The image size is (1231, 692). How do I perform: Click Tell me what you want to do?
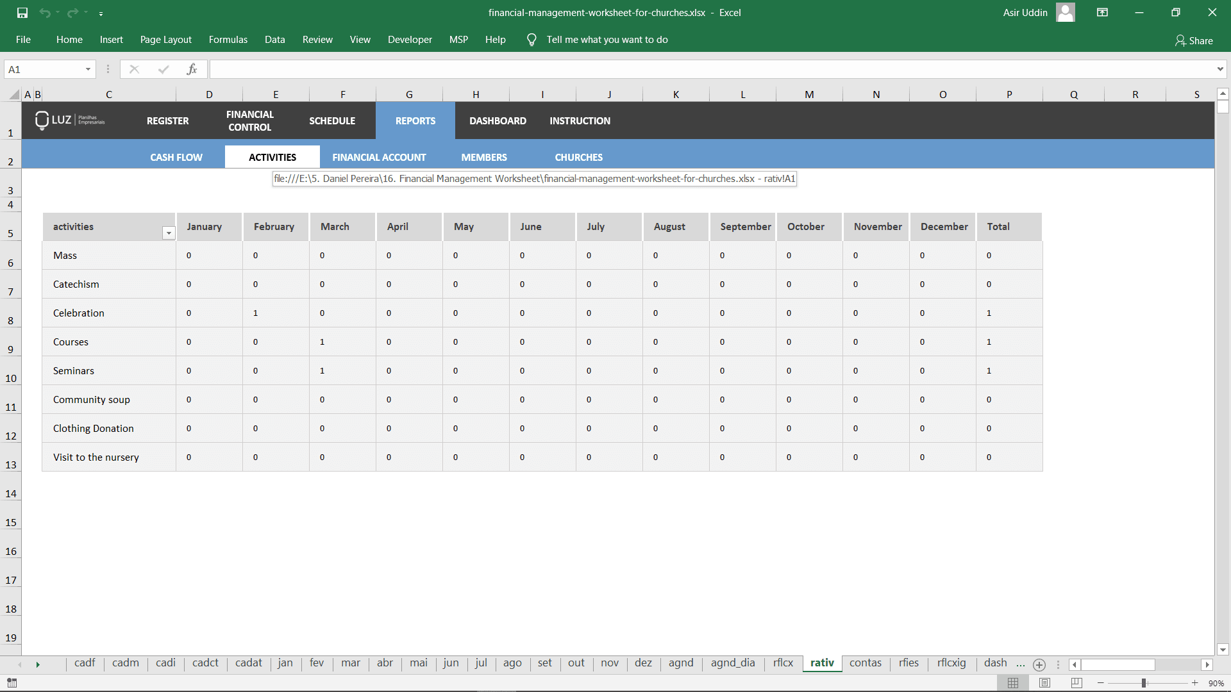click(x=607, y=40)
